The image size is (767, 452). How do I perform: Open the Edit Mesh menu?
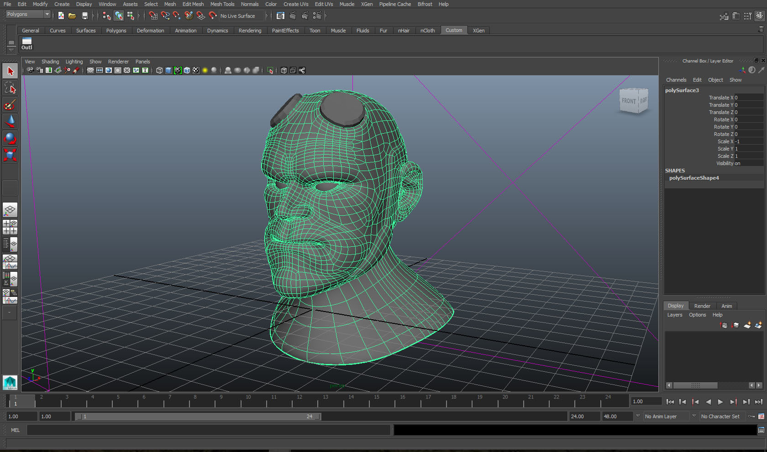[x=193, y=4]
